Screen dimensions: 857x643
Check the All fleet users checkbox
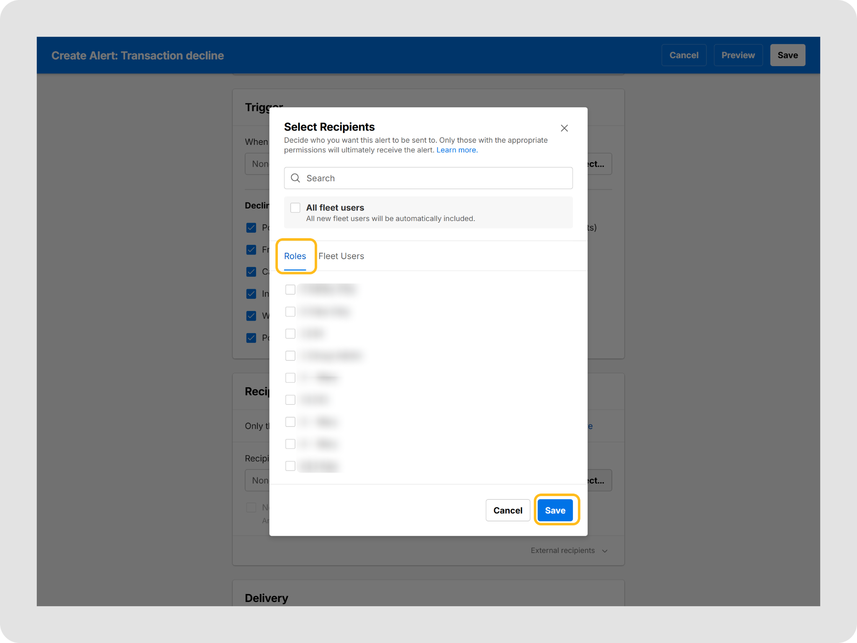(295, 208)
